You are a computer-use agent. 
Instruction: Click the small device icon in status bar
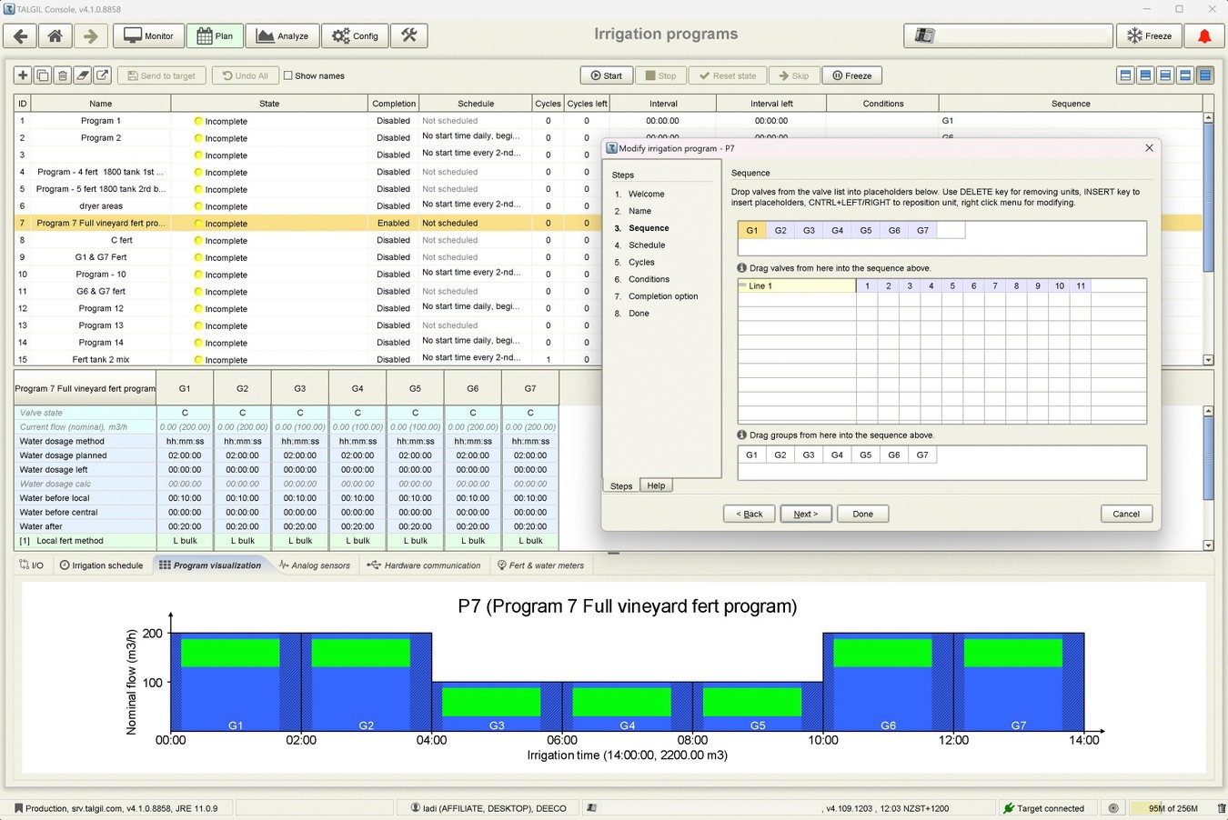(591, 808)
